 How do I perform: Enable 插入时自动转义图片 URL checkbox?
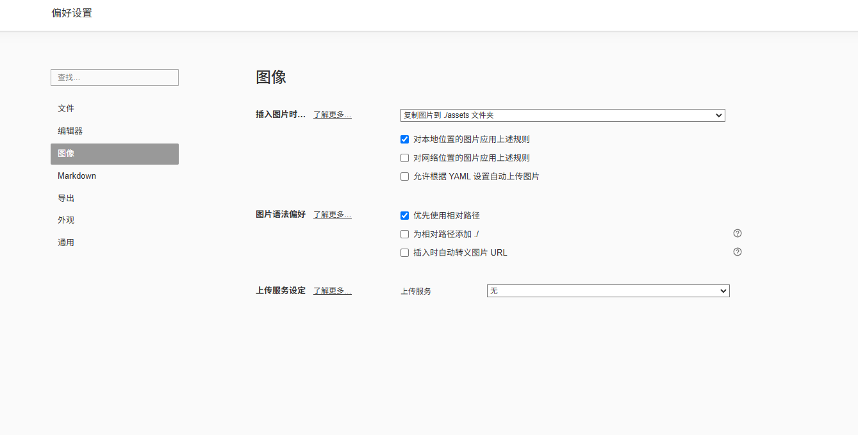404,252
